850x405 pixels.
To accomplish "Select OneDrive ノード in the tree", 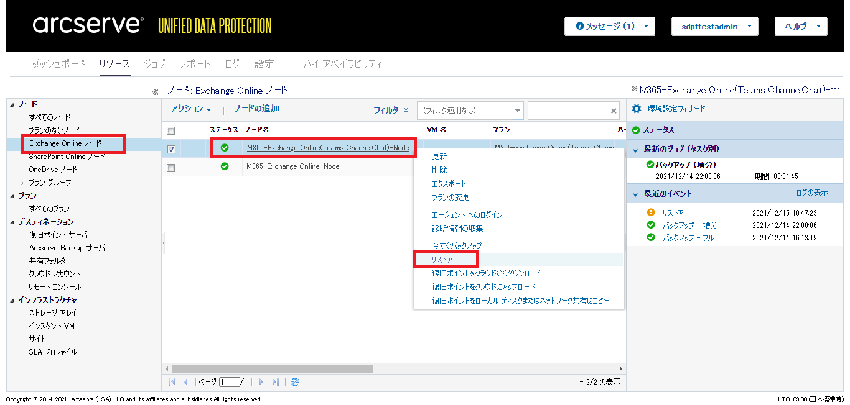I will (x=54, y=170).
